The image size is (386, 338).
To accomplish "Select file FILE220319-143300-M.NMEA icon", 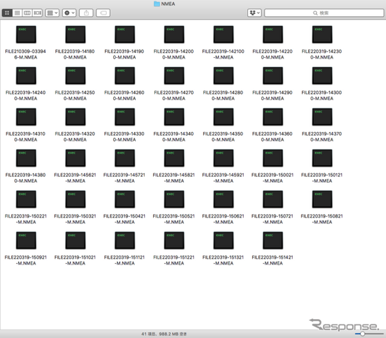I will pos(125,117).
